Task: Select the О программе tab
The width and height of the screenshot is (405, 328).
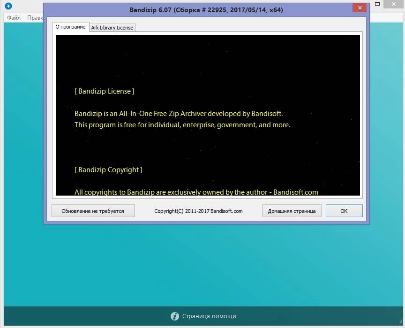Action: [70, 27]
